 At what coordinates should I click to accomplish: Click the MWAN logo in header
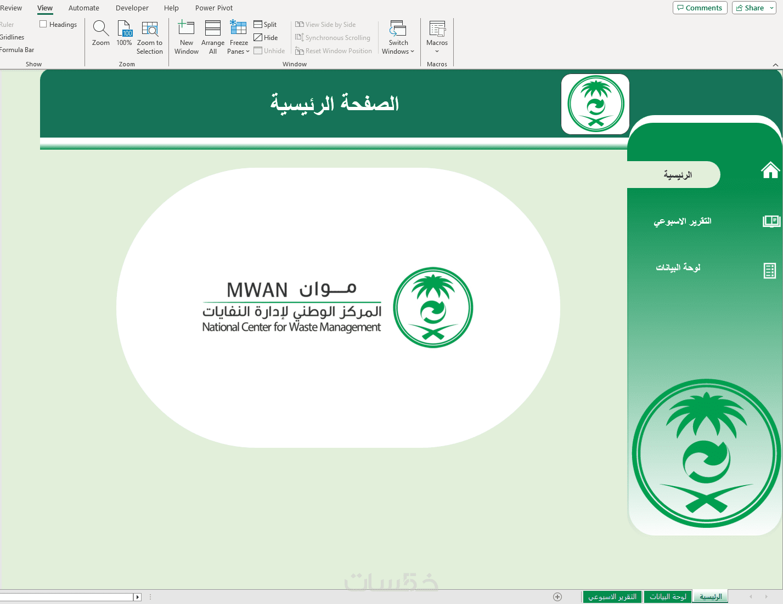(x=595, y=104)
